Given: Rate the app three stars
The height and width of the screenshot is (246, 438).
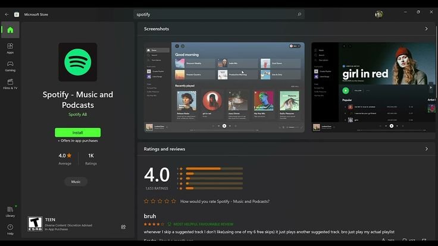Looking at the screenshot, I should click(x=159, y=201).
